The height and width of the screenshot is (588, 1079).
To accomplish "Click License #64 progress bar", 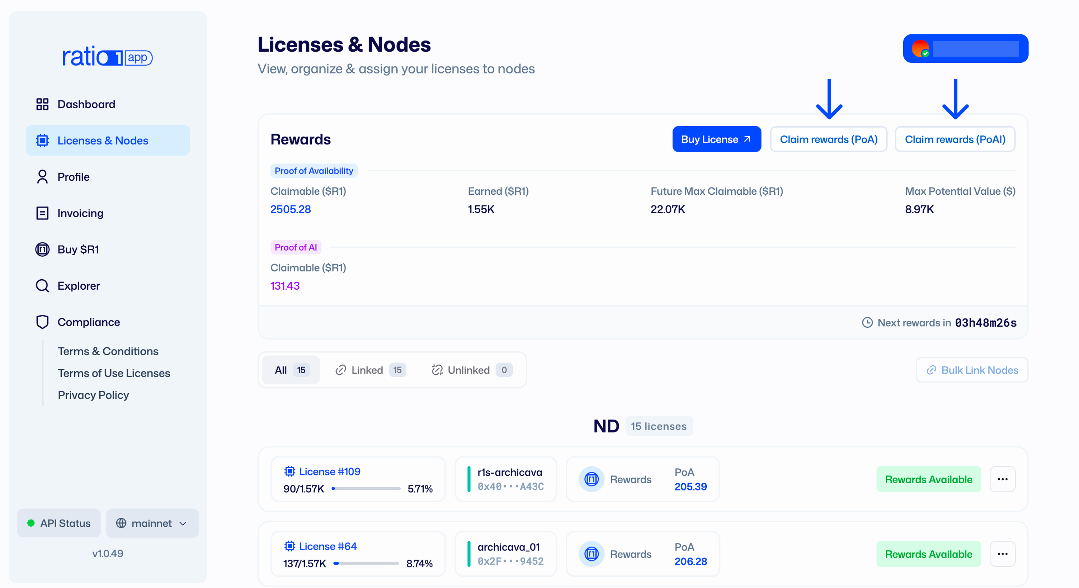I will [366, 563].
